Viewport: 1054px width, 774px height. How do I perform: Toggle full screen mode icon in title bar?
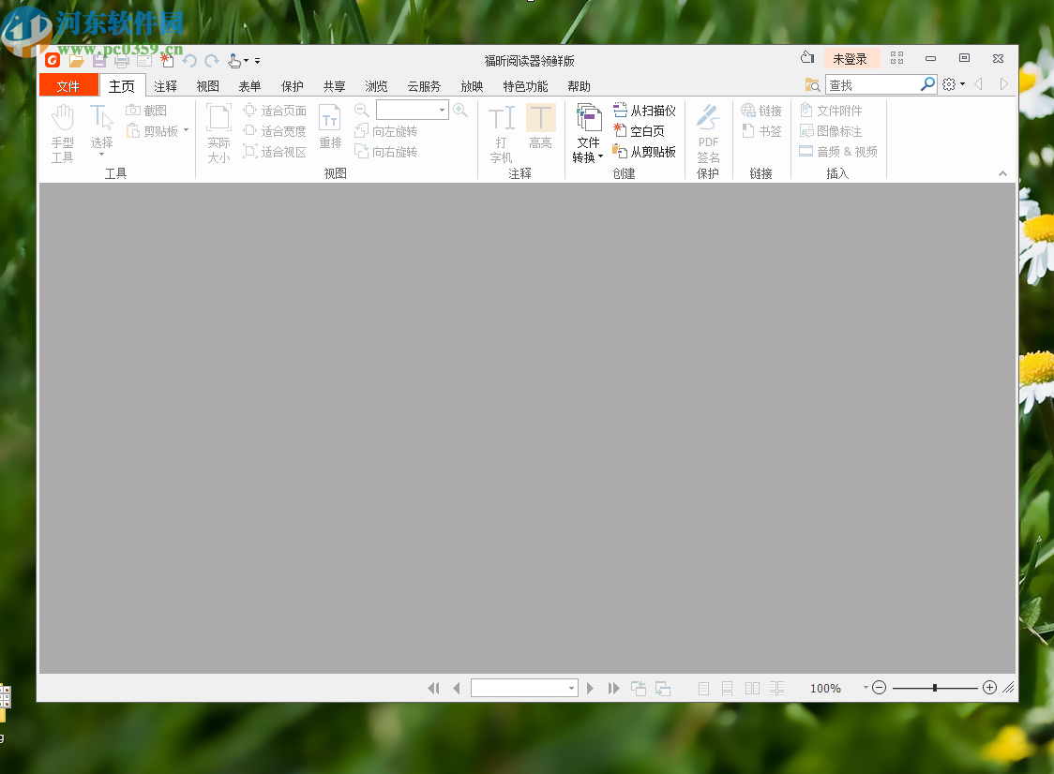tap(896, 58)
